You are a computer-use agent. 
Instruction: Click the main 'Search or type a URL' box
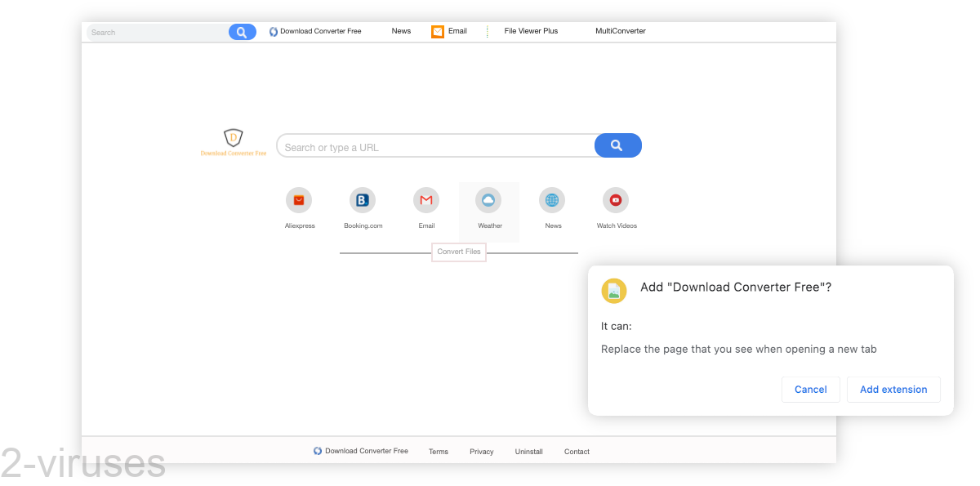click(x=436, y=146)
